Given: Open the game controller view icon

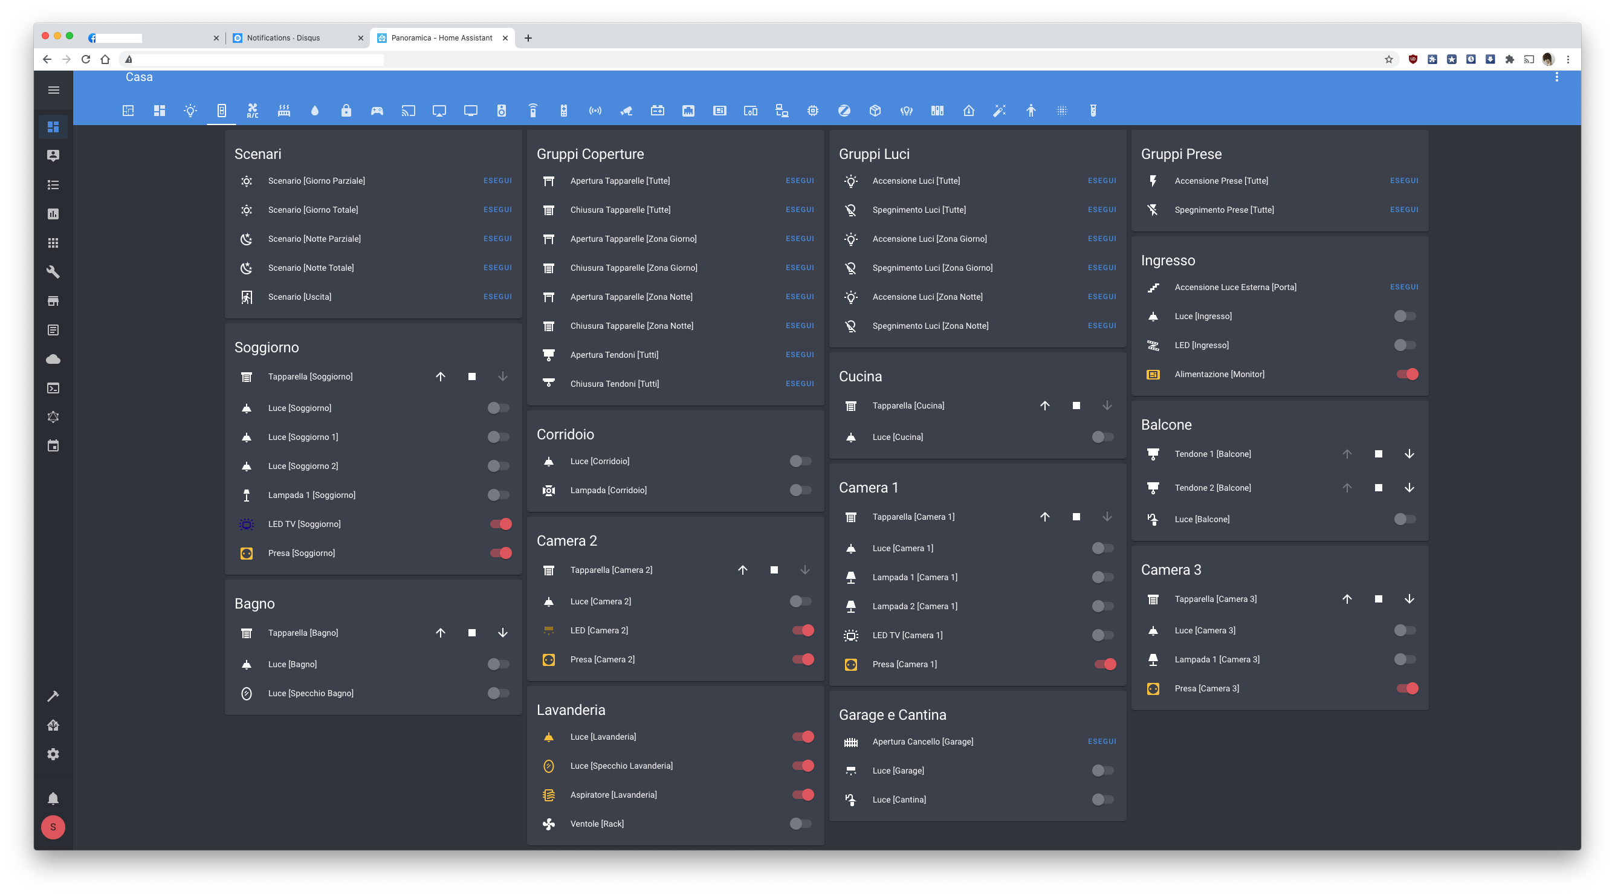Looking at the screenshot, I should click(x=377, y=111).
